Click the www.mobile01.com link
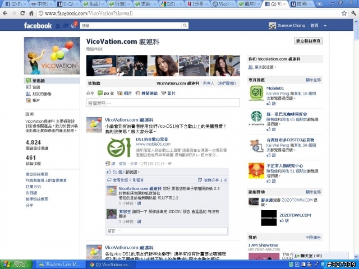This screenshot has width=359, height=269. point(153,144)
